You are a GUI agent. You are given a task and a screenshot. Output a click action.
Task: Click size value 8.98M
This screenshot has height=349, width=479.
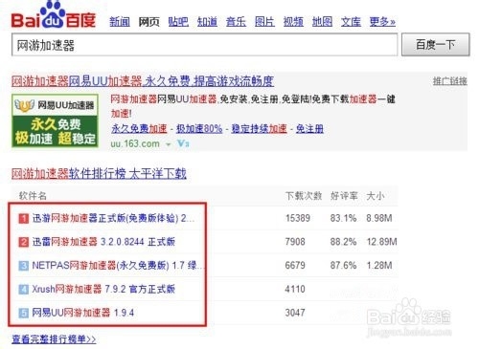(379, 218)
